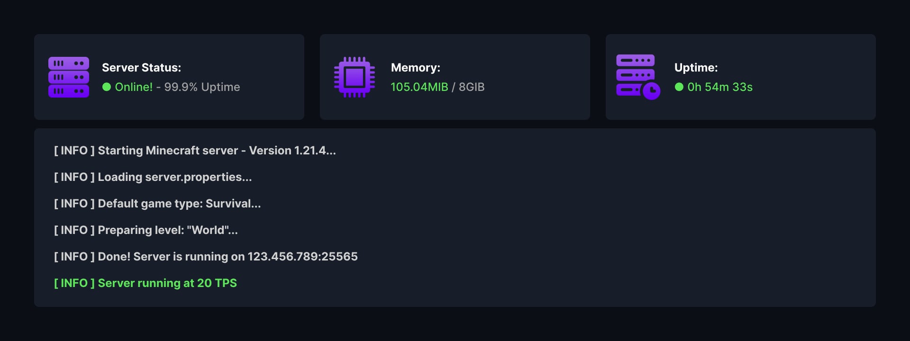Click the empty console area on the right
The height and width of the screenshot is (341, 910).
tap(616, 218)
